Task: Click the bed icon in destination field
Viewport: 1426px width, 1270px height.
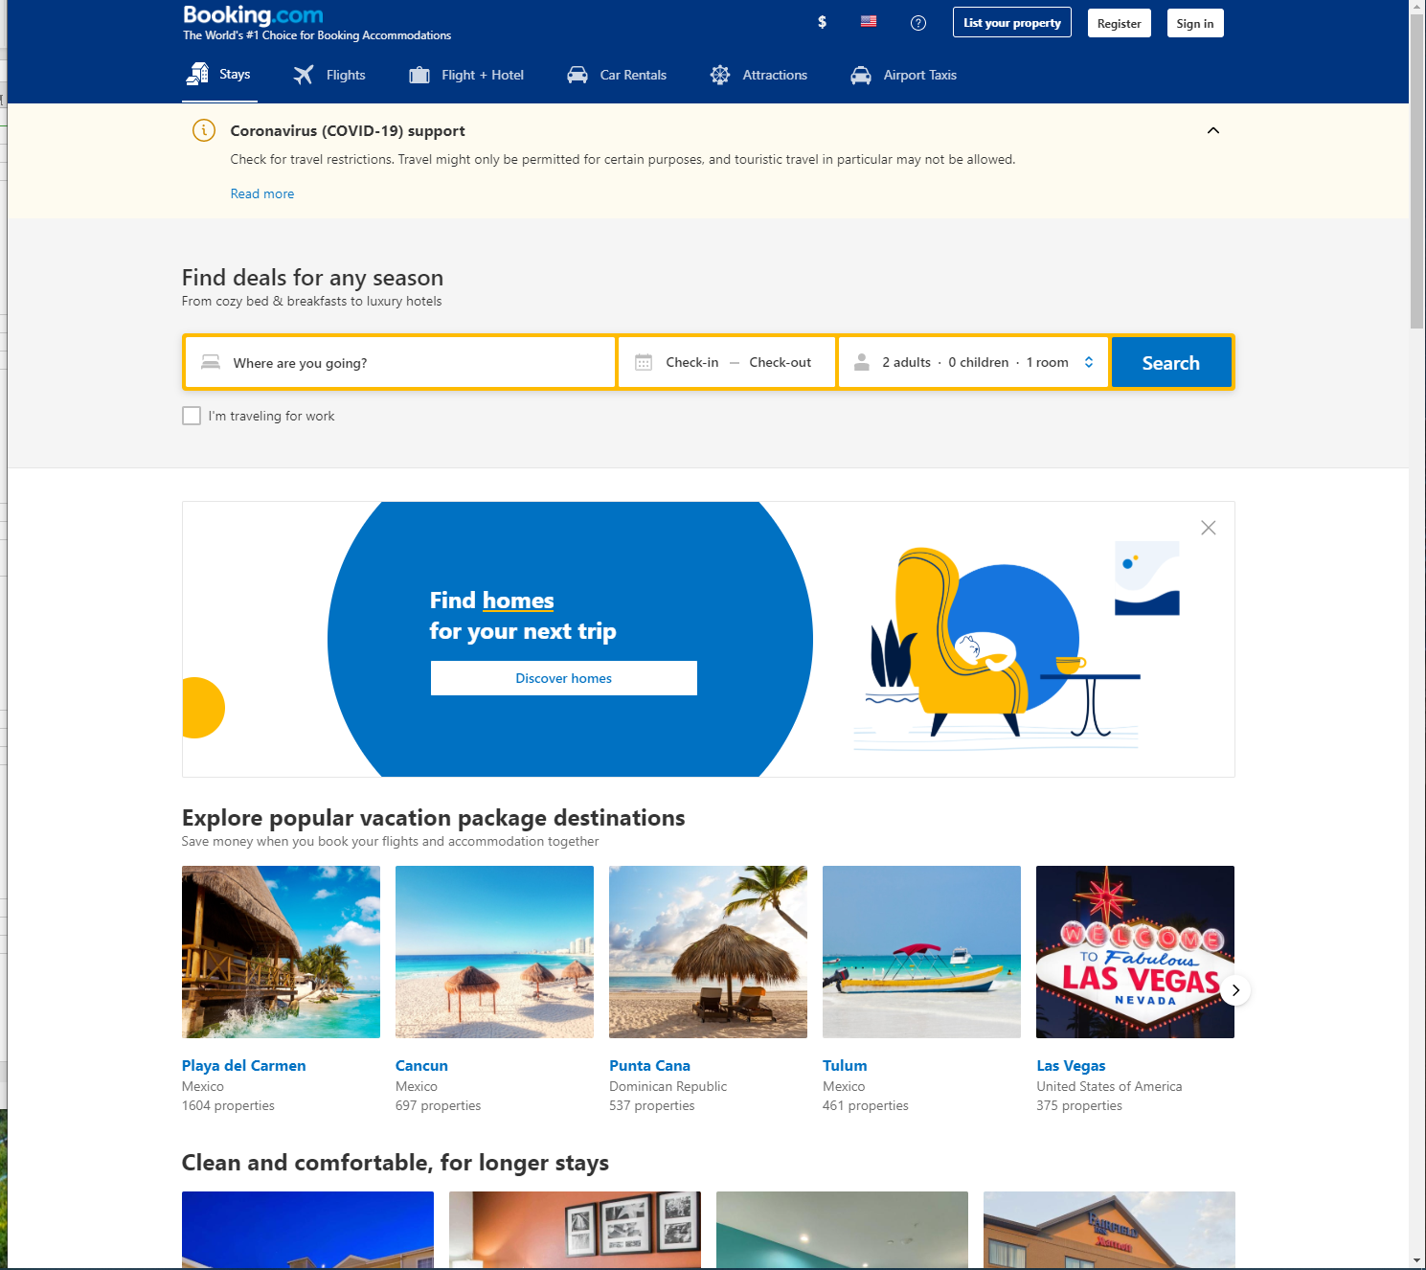Action: tap(211, 362)
